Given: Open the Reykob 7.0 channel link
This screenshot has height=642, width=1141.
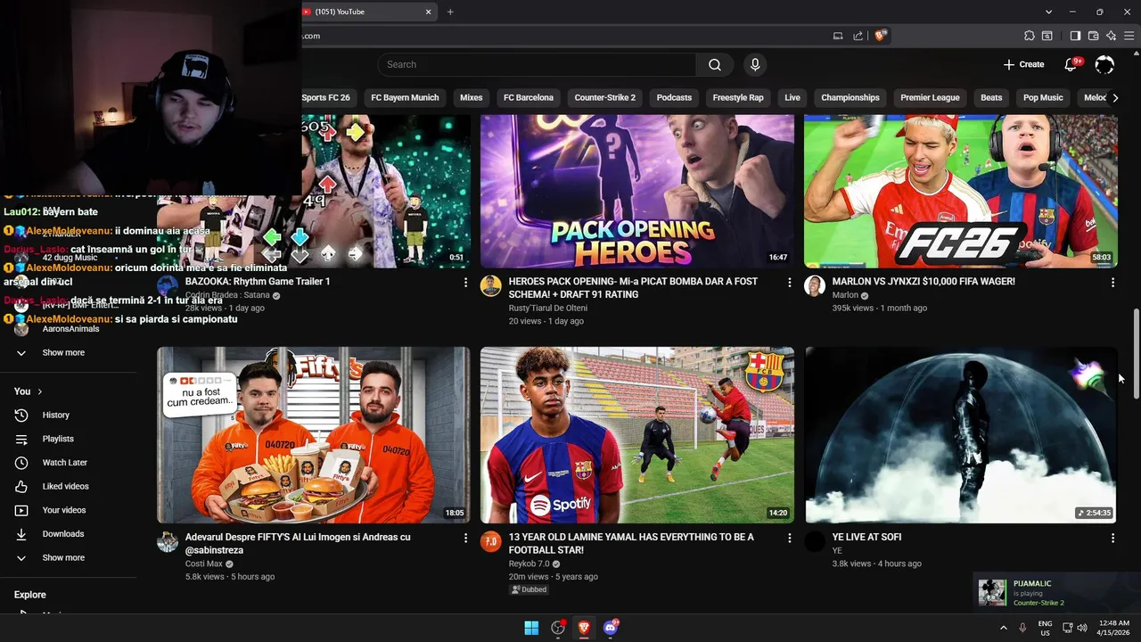Looking at the screenshot, I should [529, 564].
